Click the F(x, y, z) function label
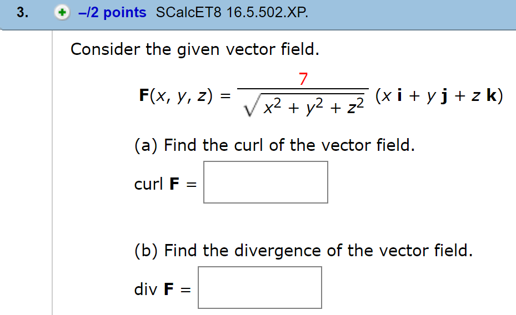The image size is (516, 315). coord(176,95)
